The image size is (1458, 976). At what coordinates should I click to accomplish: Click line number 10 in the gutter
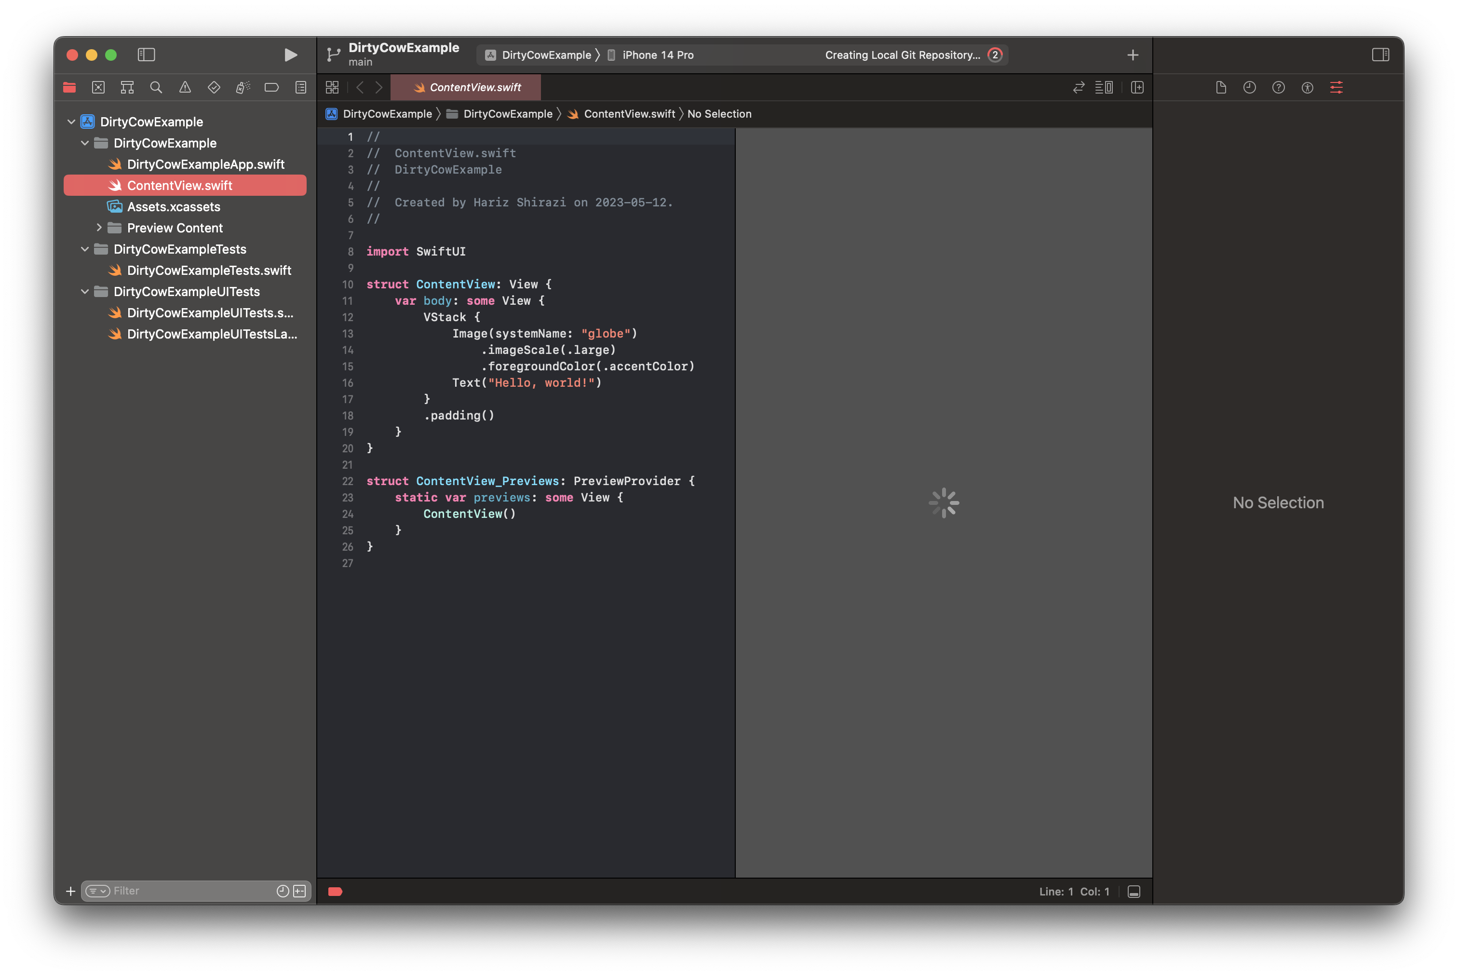347,284
